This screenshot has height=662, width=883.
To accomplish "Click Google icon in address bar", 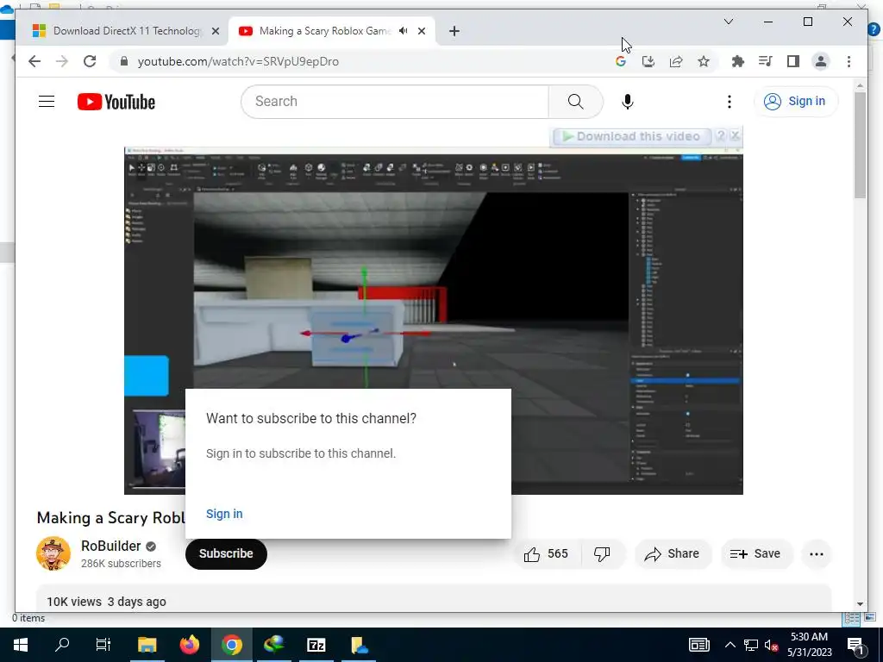I will pos(621,61).
